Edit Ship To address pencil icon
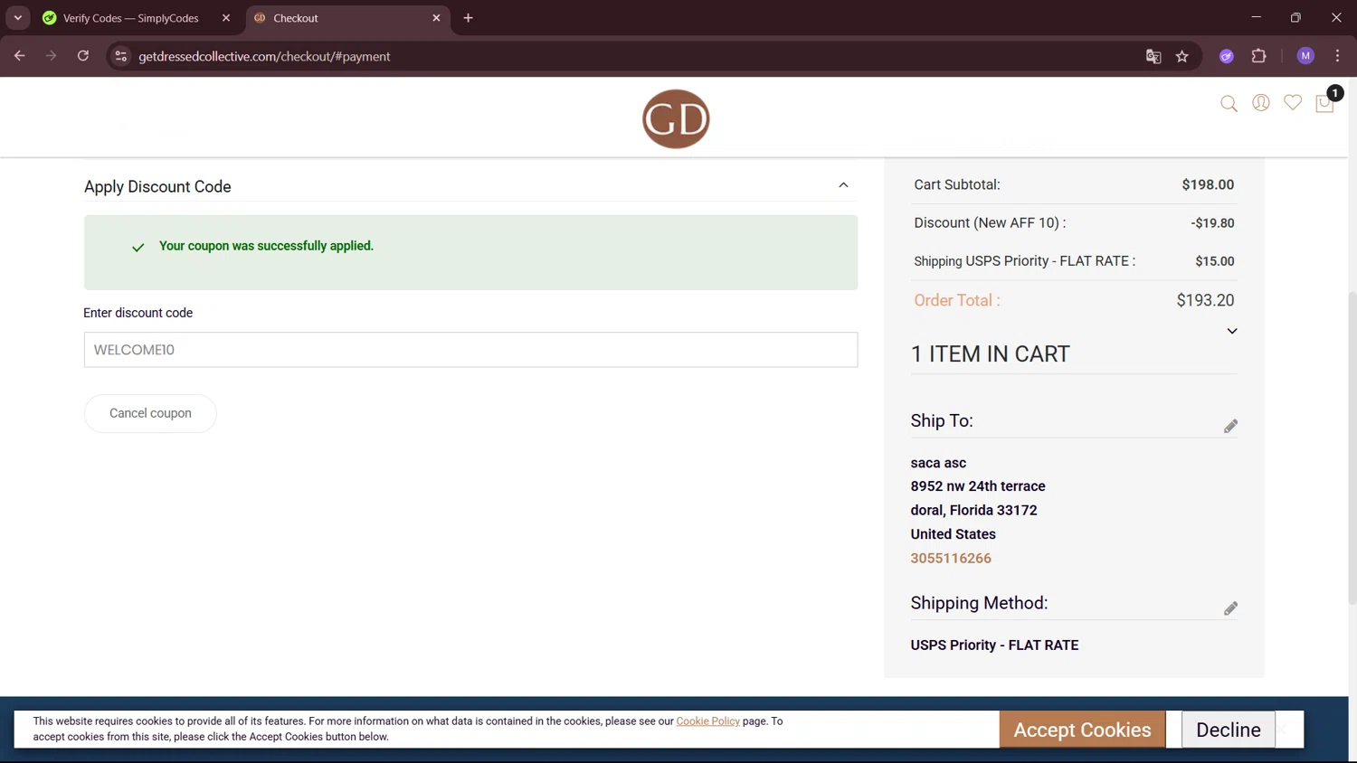The height and width of the screenshot is (763, 1357). [1230, 426]
